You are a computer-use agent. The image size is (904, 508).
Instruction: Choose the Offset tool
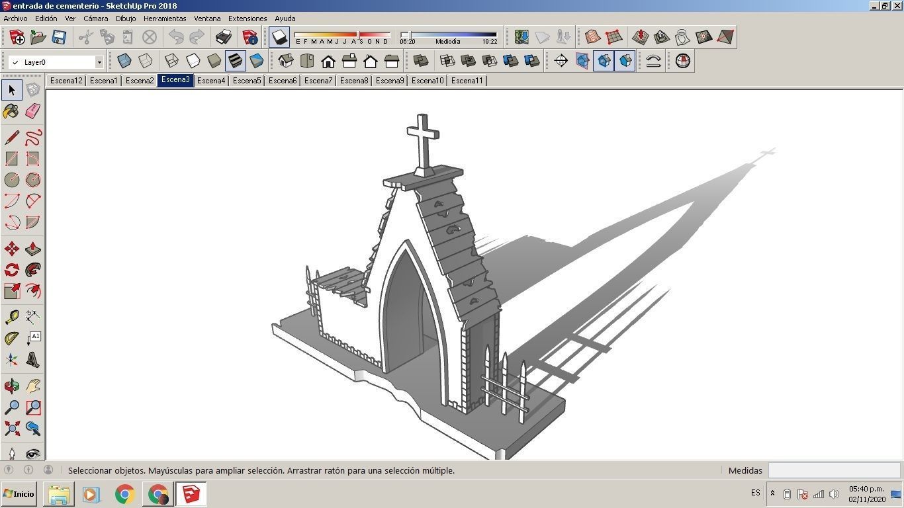(33, 291)
